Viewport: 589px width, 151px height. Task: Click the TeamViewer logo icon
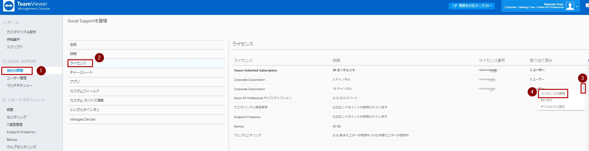[x=9, y=6]
